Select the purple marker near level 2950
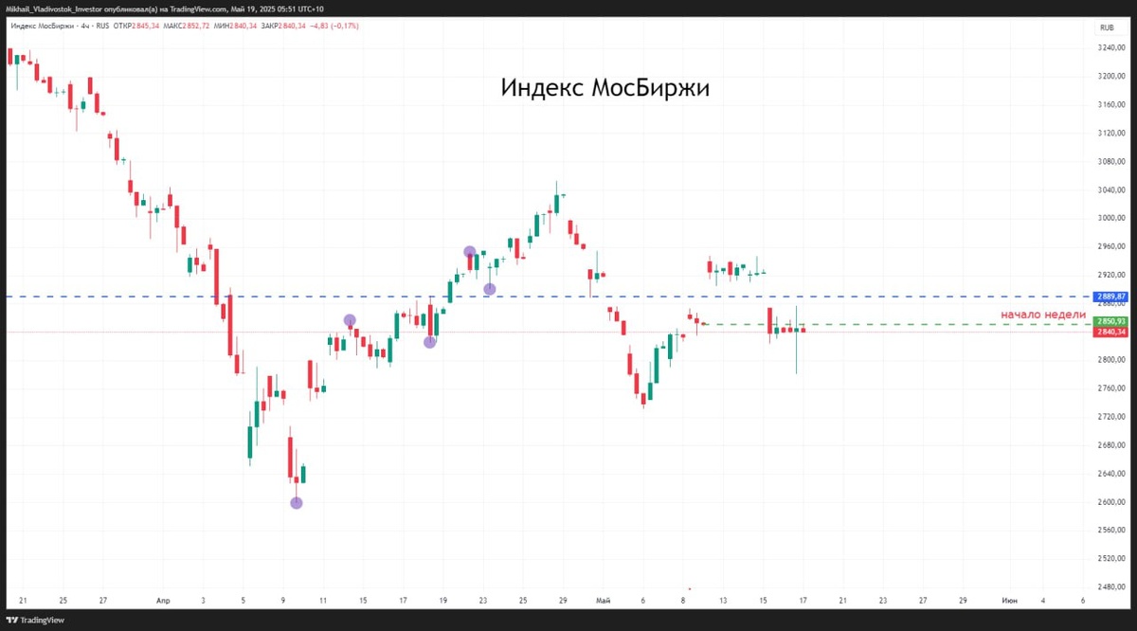 click(x=470, y=252)
